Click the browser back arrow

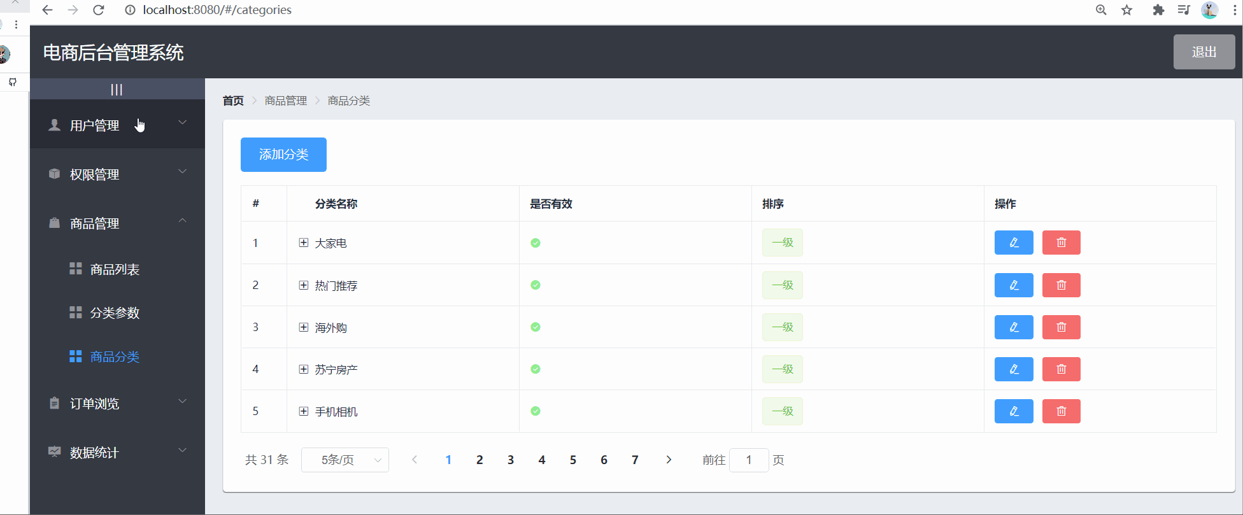[x=47, y=10]
